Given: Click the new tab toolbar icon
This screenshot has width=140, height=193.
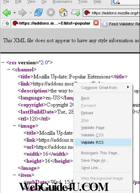Looking at the screenshot, I should 76,13.
